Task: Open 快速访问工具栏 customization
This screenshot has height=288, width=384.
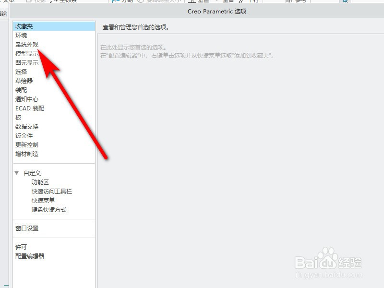Action: coord(52,191)
